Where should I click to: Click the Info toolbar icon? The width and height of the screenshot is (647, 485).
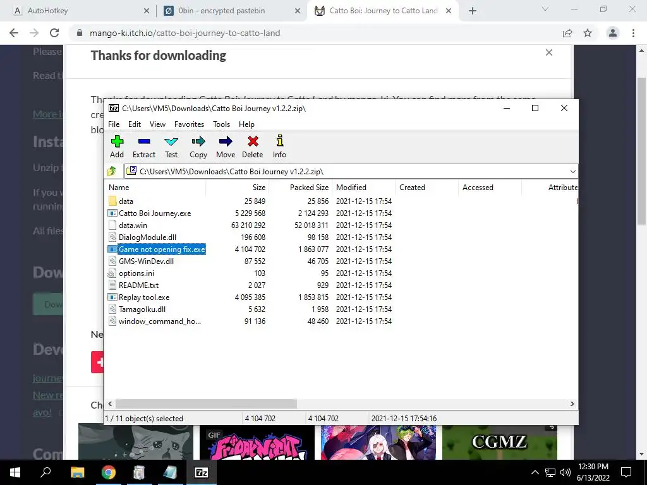[279, 141]
